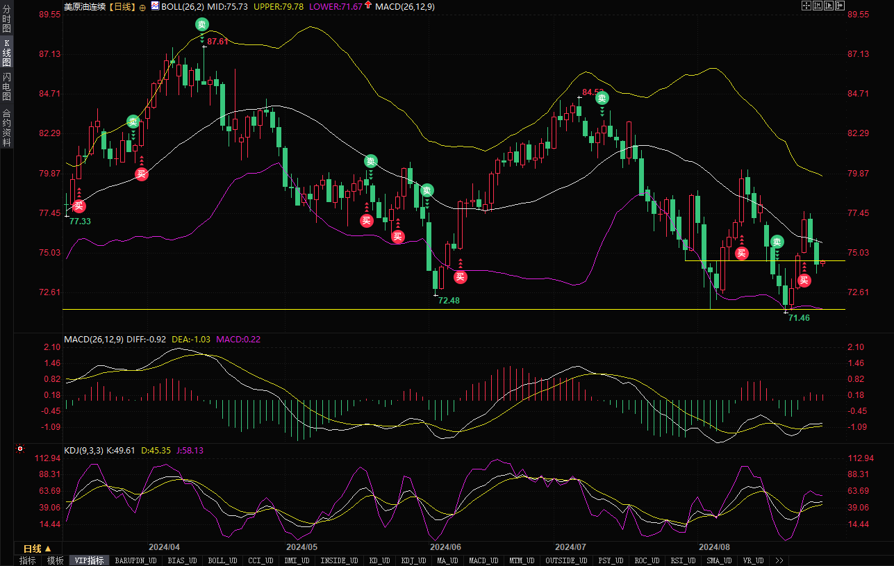
Task: Click the chart play-forward icon at top right
Action: (828, 6)
